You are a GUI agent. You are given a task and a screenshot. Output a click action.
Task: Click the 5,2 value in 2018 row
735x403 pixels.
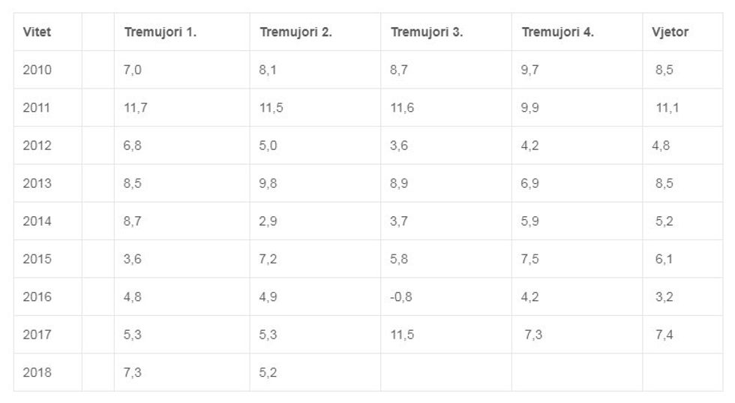click(x=268, y=372)
